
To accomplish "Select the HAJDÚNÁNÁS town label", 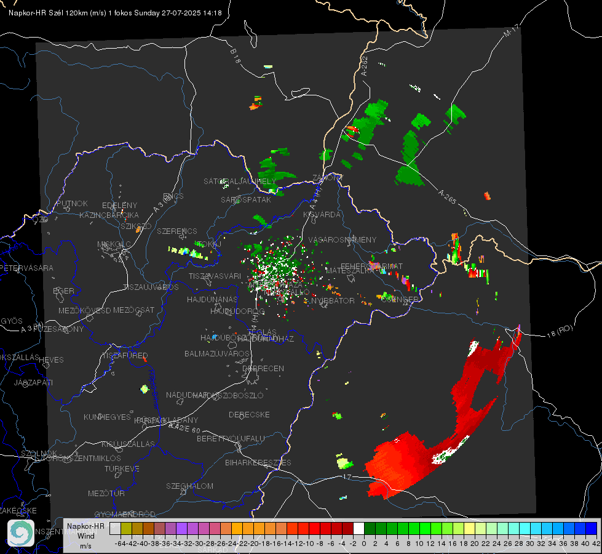I will coord(212,299).
